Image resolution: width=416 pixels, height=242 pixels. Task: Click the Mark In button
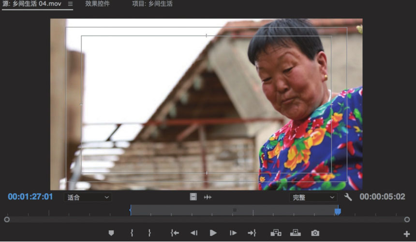click(132, 233)
